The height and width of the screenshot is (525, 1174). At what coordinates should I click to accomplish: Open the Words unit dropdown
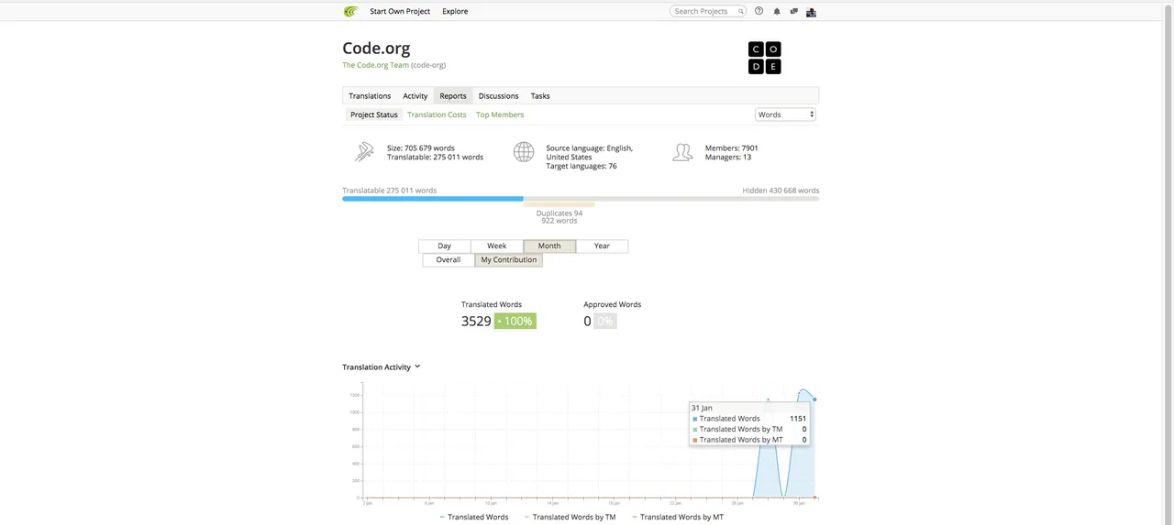click(785, 115)
